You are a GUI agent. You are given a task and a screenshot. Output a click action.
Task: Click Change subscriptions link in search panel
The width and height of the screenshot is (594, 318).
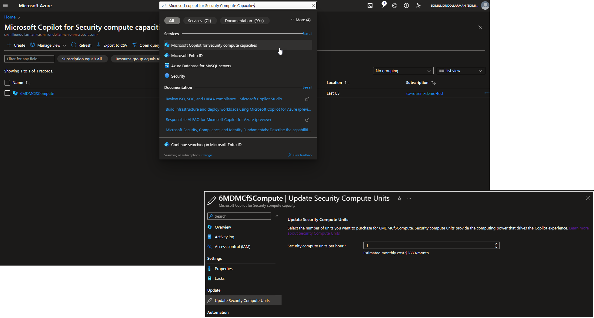[x=207, y=155]
